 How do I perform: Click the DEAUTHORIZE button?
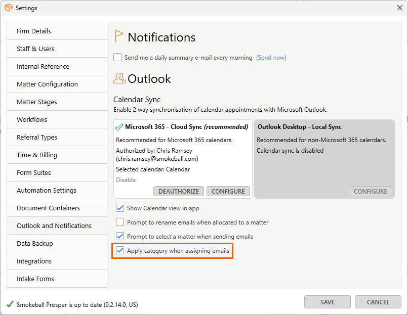coord(179,191)
